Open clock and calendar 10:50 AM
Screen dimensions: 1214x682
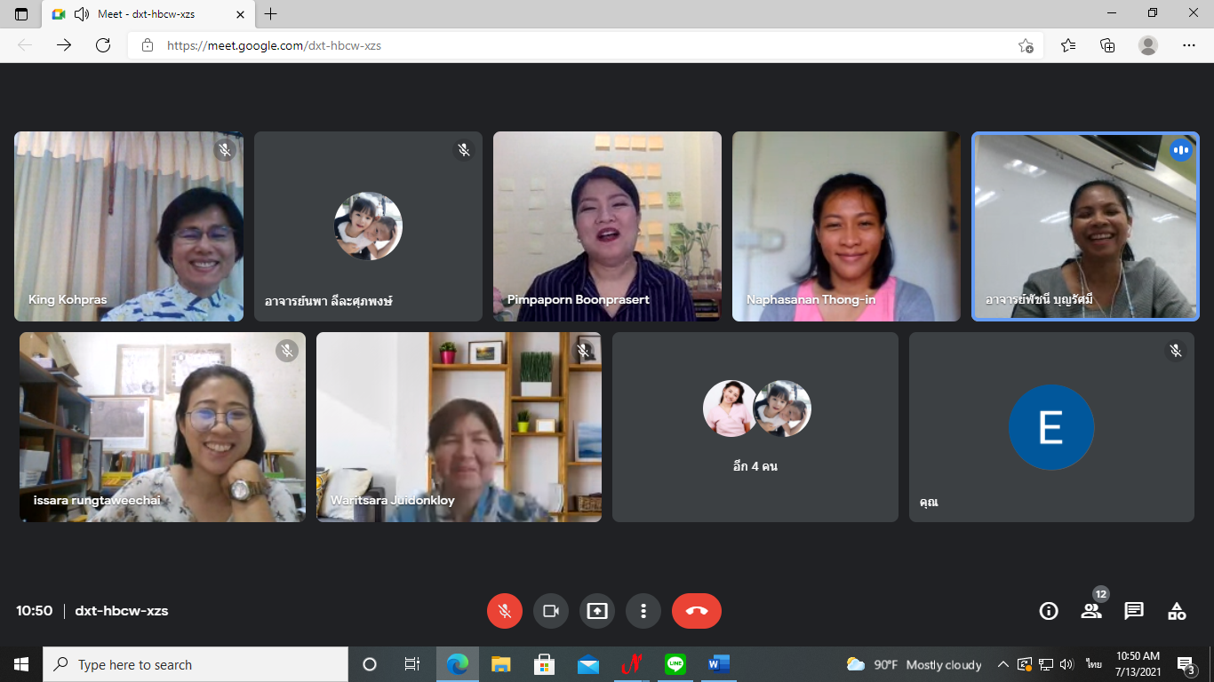[1138, 664]
